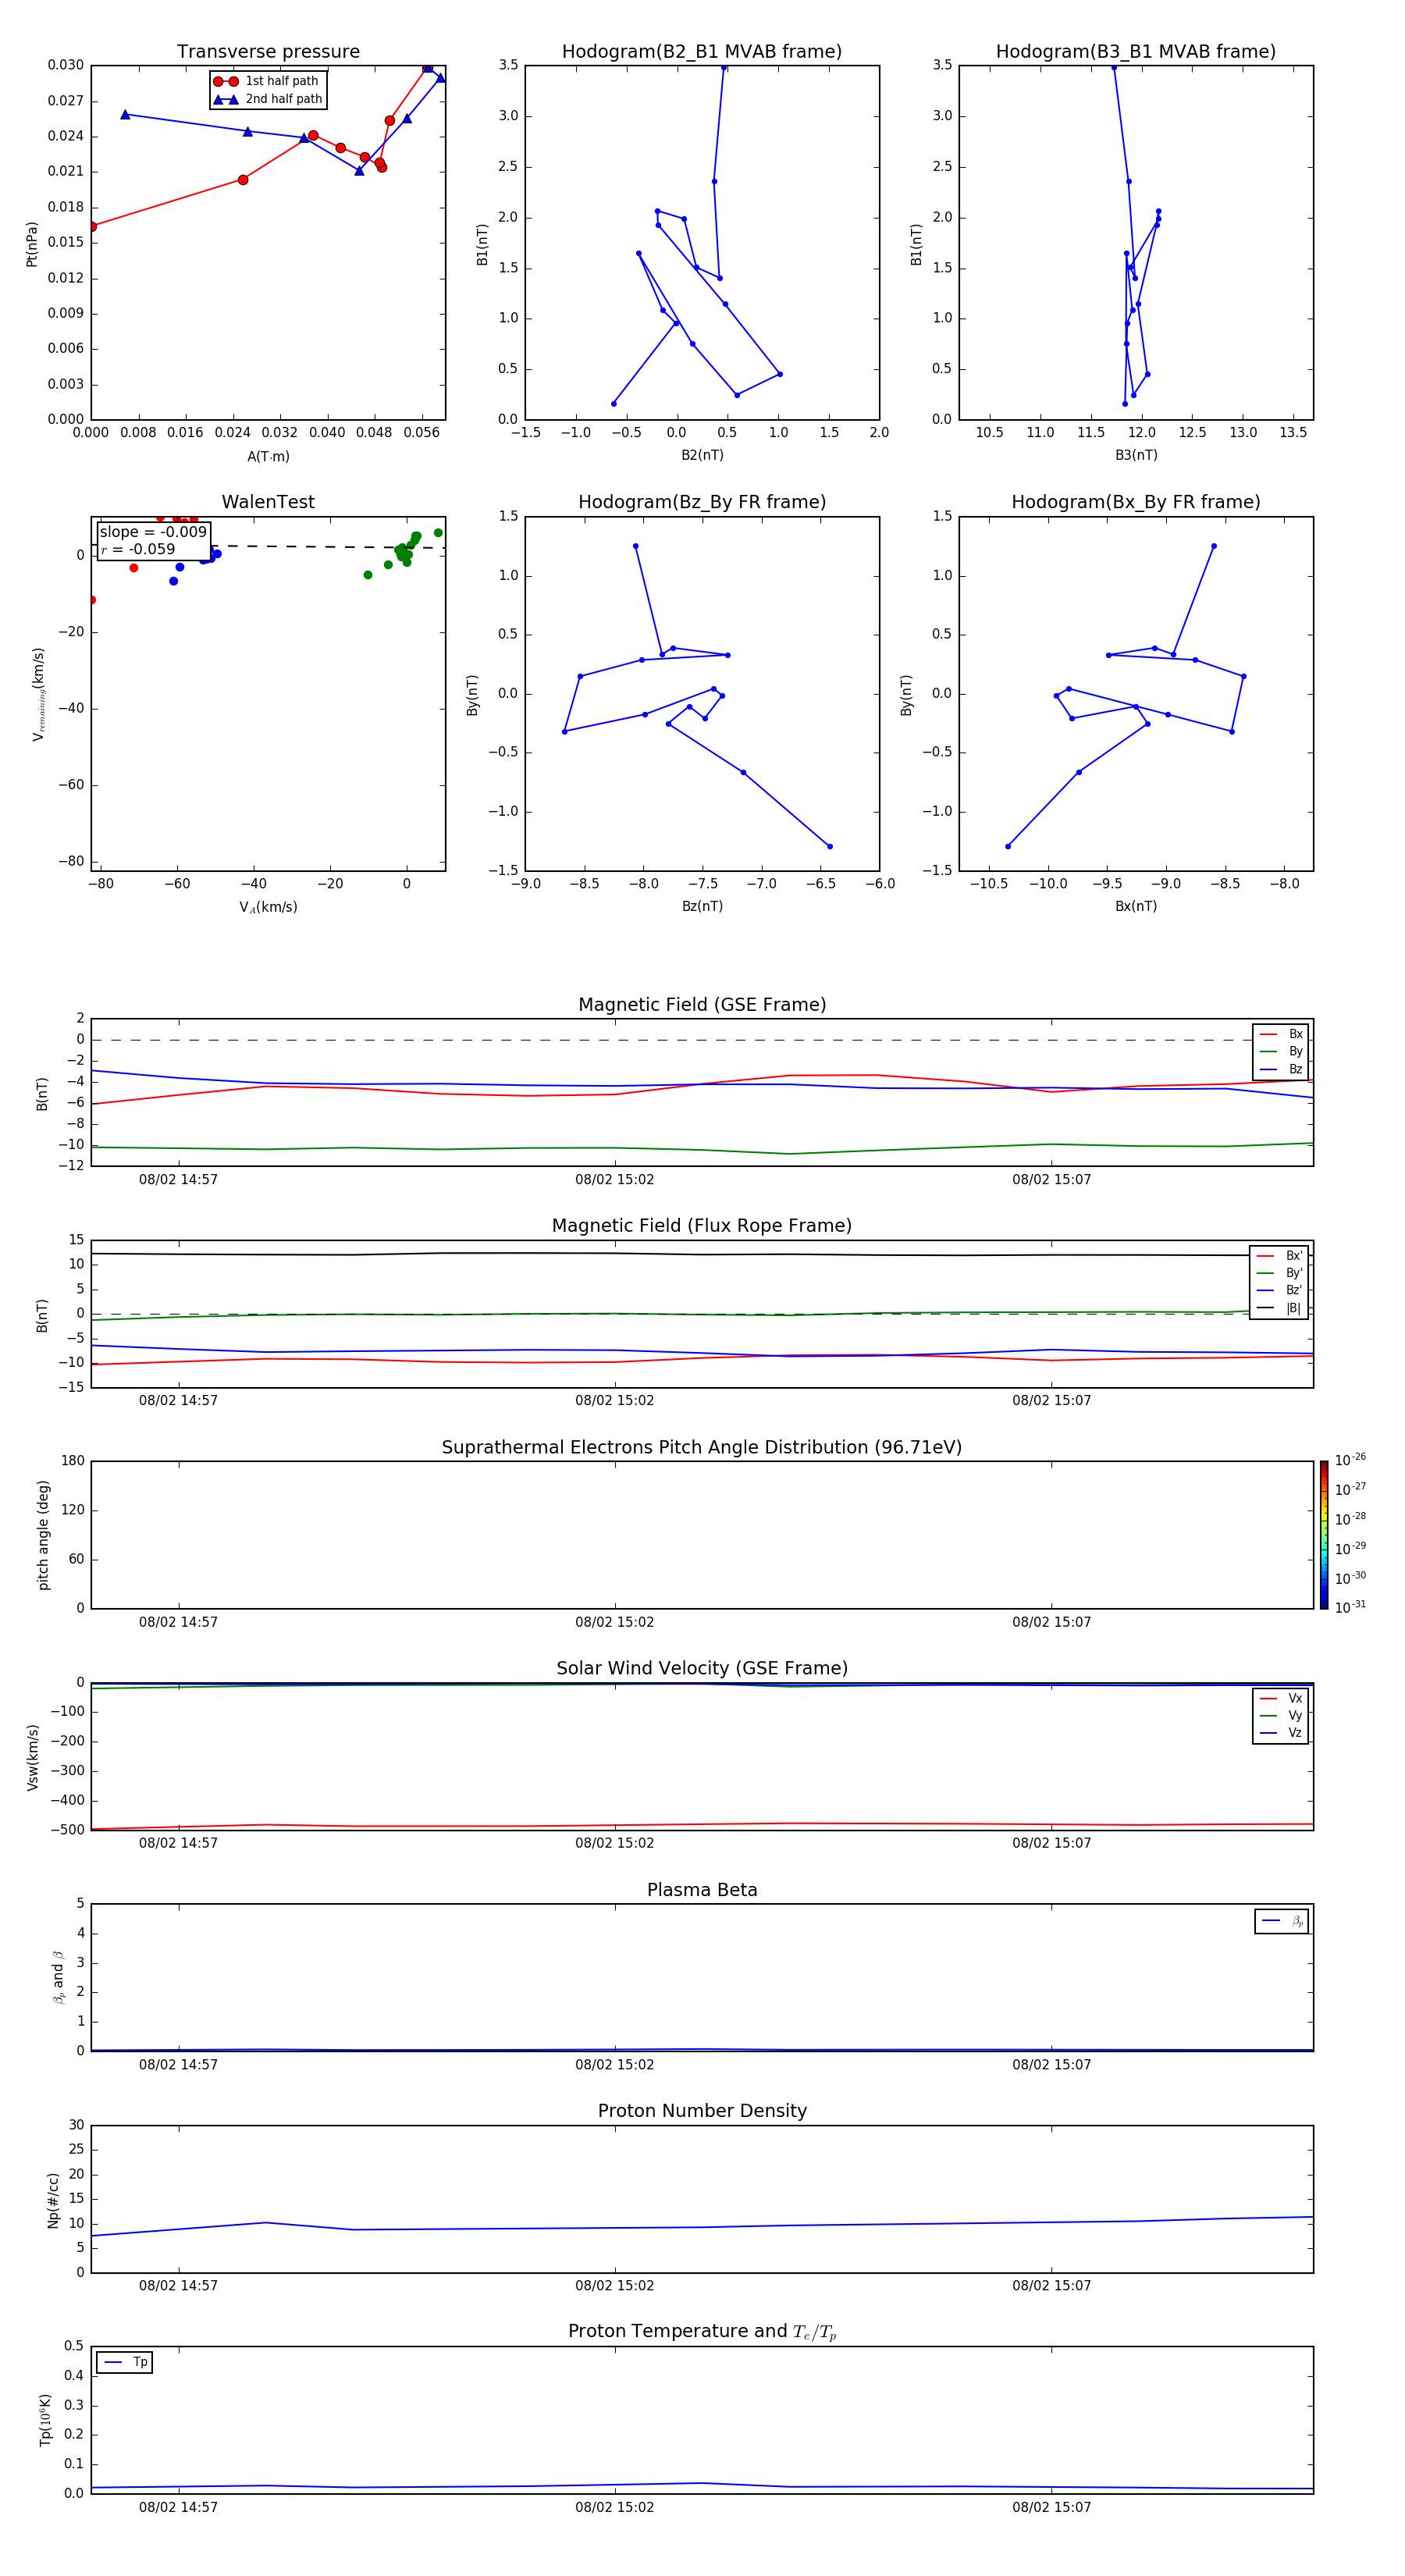This screenshot has width=1405, height=2576.
Task: Click the "V_A(km/s)" x-axis label of WalenTest
Action: 268,907
